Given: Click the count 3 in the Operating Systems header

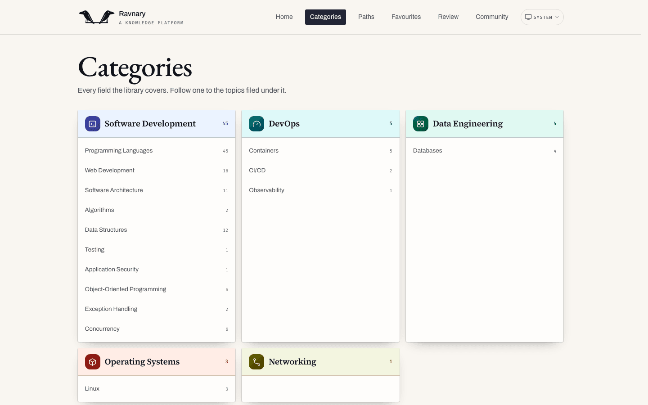Looking at the screenshot, I should pyautogui.click(x=227, y=362).
